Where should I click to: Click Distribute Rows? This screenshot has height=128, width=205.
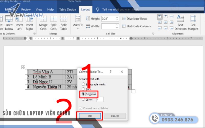[x=135, y=18]
